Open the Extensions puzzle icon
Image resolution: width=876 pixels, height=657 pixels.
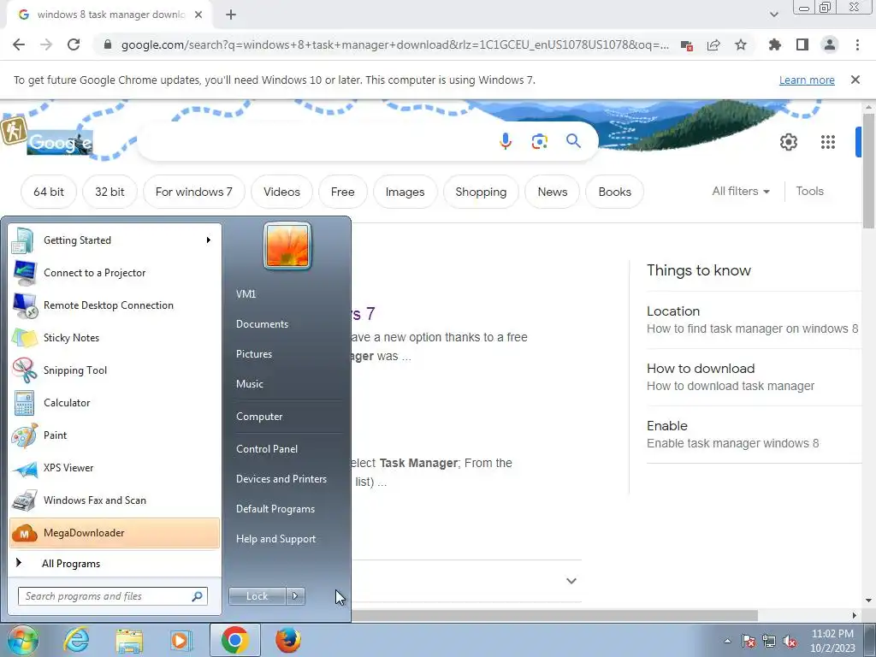774,44
